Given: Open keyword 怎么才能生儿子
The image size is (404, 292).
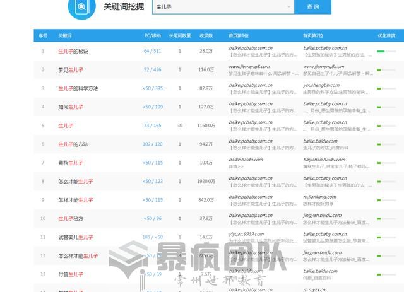Looking at the screenshot, I should click(x=76, y=181).
